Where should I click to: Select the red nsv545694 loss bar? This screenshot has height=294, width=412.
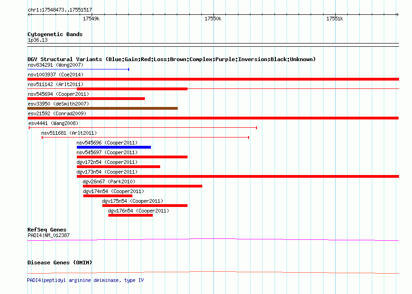tap(86, 99)
